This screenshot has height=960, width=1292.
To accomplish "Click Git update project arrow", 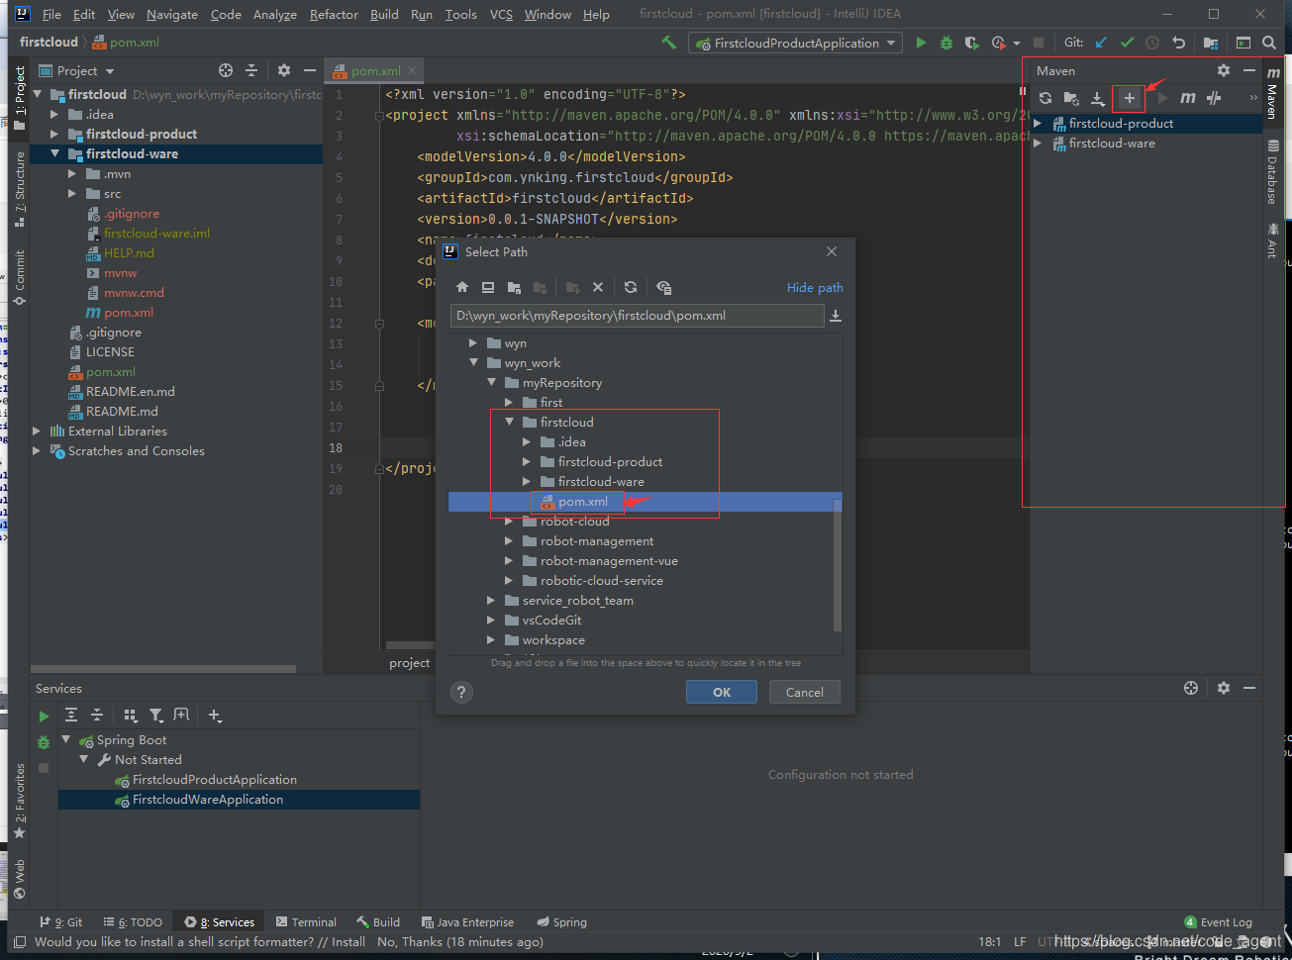I will click(x=1101, y=43).
